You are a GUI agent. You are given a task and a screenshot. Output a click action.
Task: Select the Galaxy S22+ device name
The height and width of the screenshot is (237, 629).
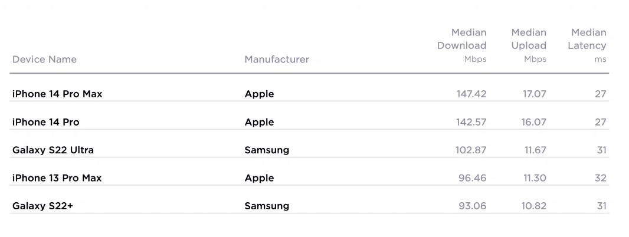42,206
